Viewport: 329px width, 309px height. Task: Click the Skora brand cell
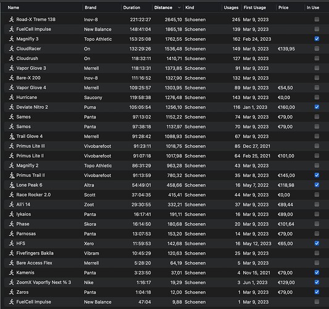[x=90, y=224]
